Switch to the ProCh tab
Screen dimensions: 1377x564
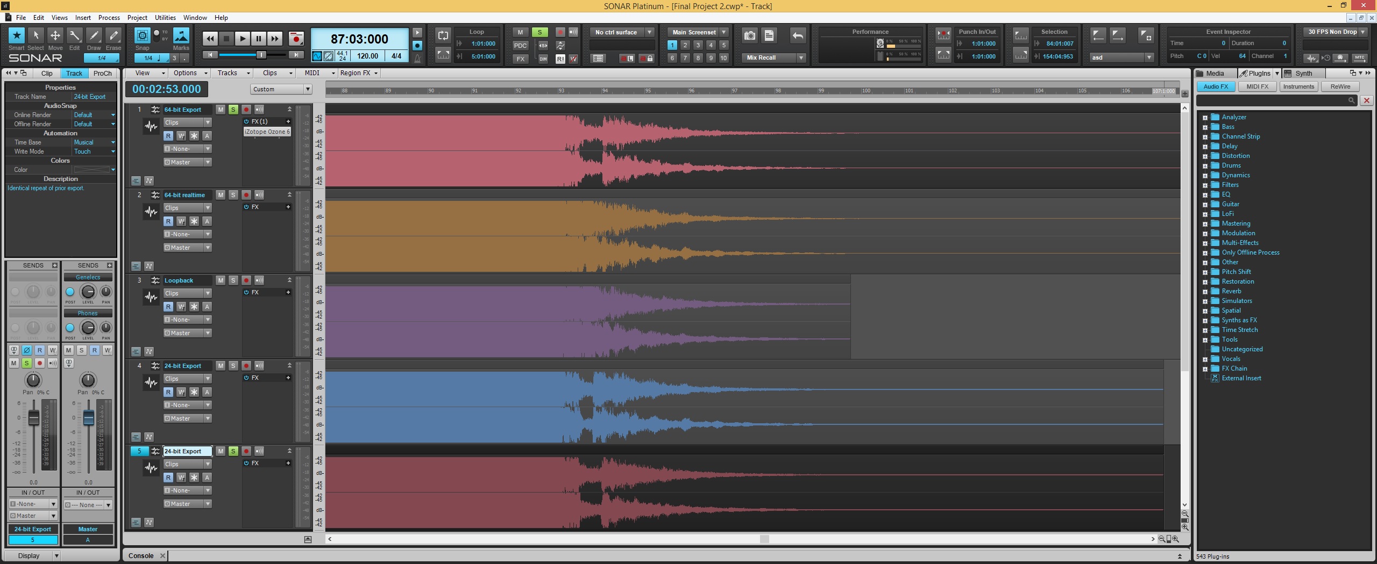coord(102,74)
